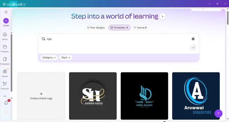Open the Daniel Gallego logo template
The height and width of the screenshot is (122, 229).
click(145, 96)
